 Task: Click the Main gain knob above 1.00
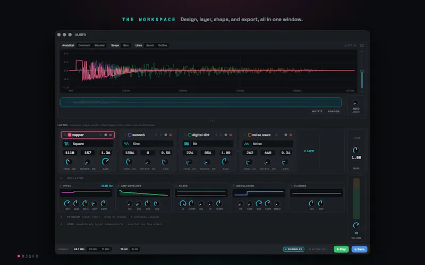point(356,150)
